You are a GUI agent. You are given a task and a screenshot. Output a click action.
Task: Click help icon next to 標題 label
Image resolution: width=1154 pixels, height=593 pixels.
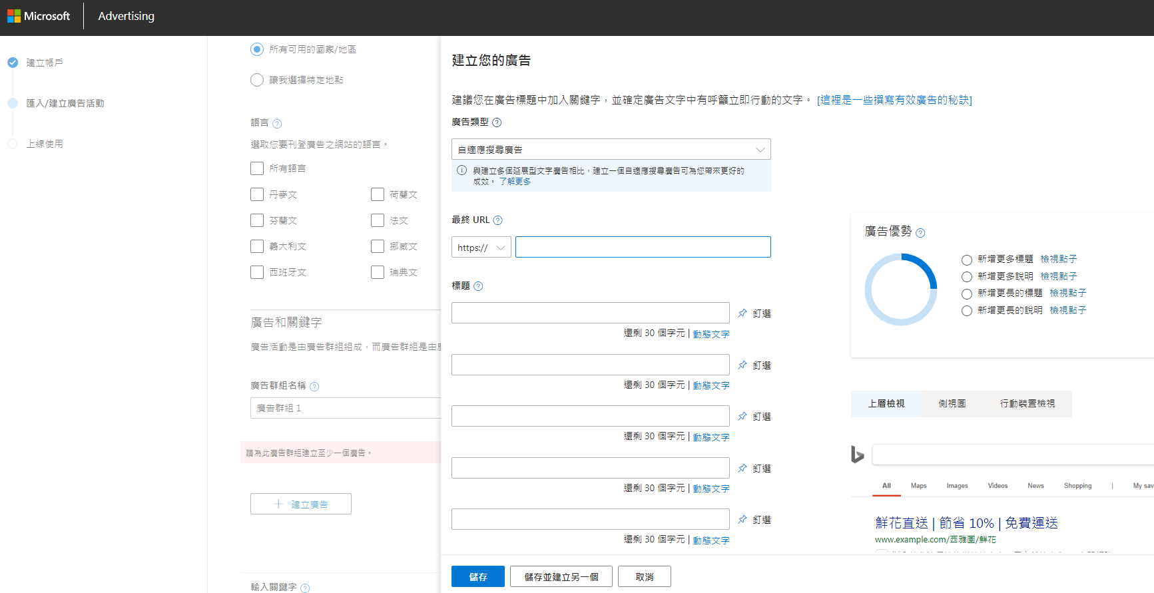click(x=478, y=286)
